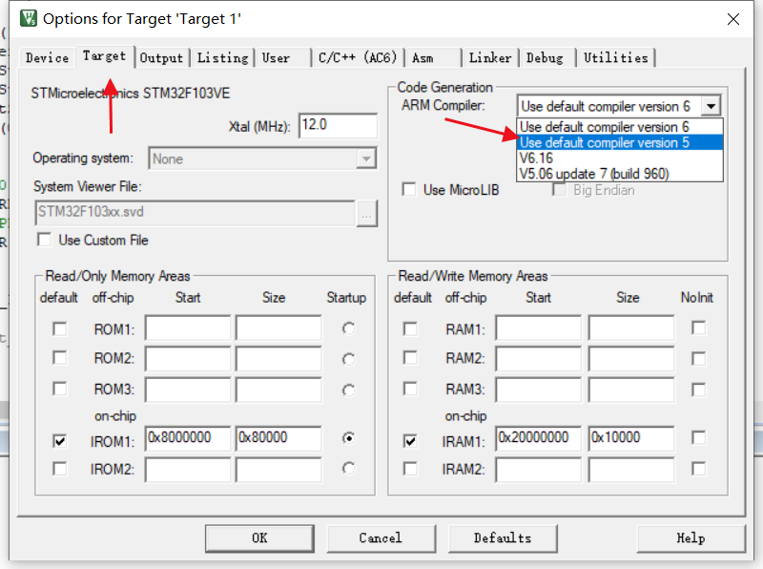Restore settings with the Defaults button
Viewport: 763px width, 569px height.
(503, 538)
